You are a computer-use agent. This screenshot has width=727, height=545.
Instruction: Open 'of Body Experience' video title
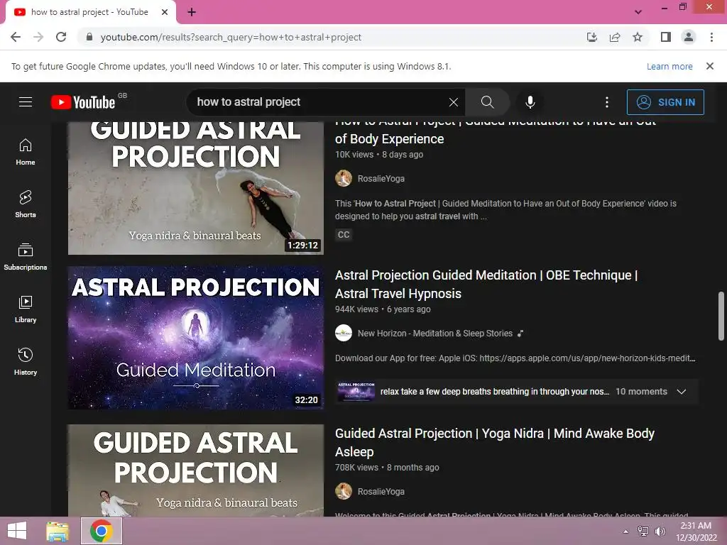pos(390,138)
